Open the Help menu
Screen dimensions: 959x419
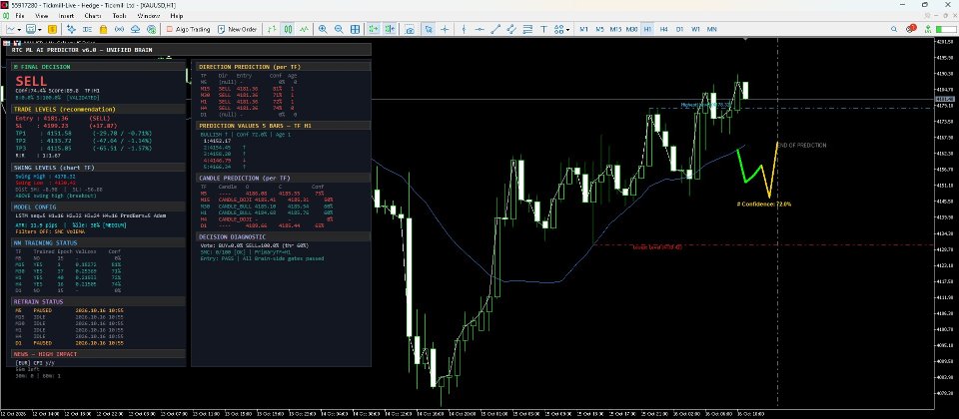tap(177, 15)
